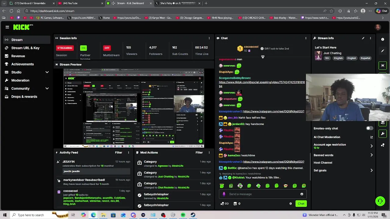The height and width of the screenshot is (219, 390).
Task: Edit stream info with pencil icon
Action: coord(363,38)
